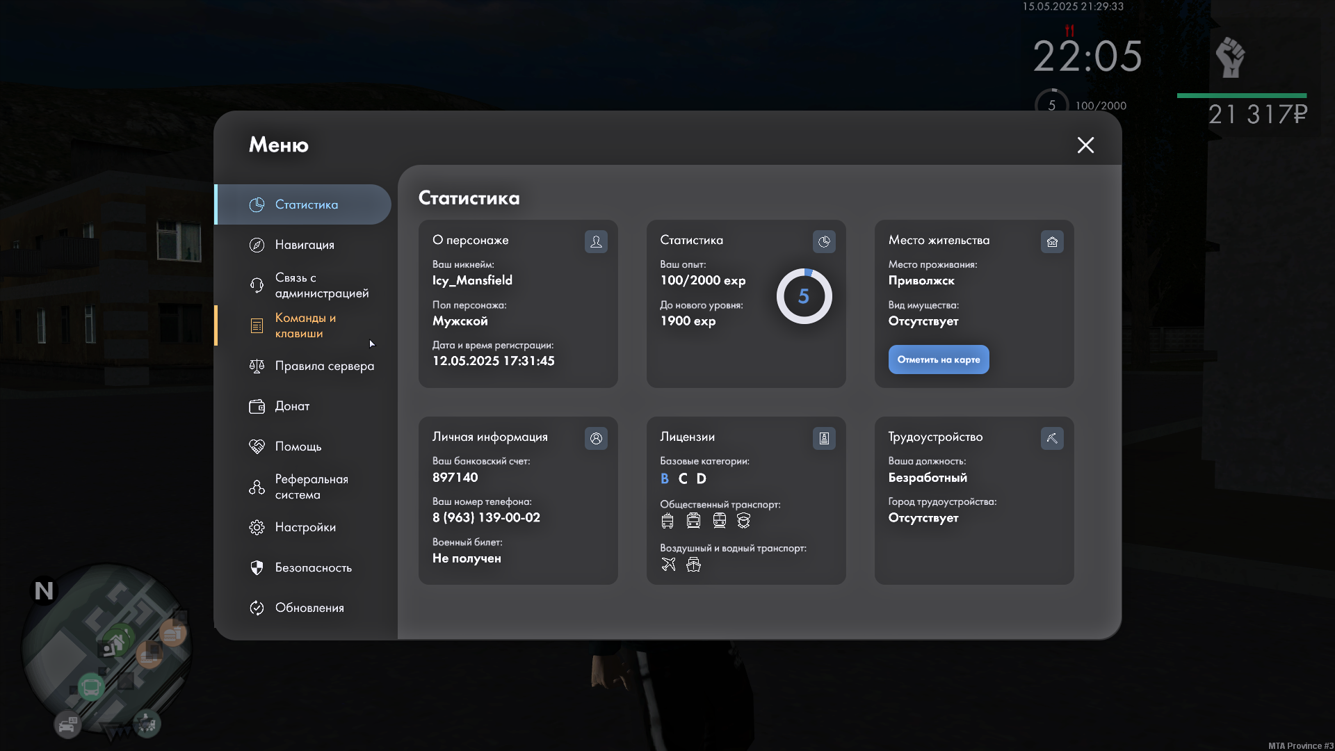The width and height of the screenshot is (1335, 751).
Task: Click the bus marker on minimap
Action: tap(91, 688)
